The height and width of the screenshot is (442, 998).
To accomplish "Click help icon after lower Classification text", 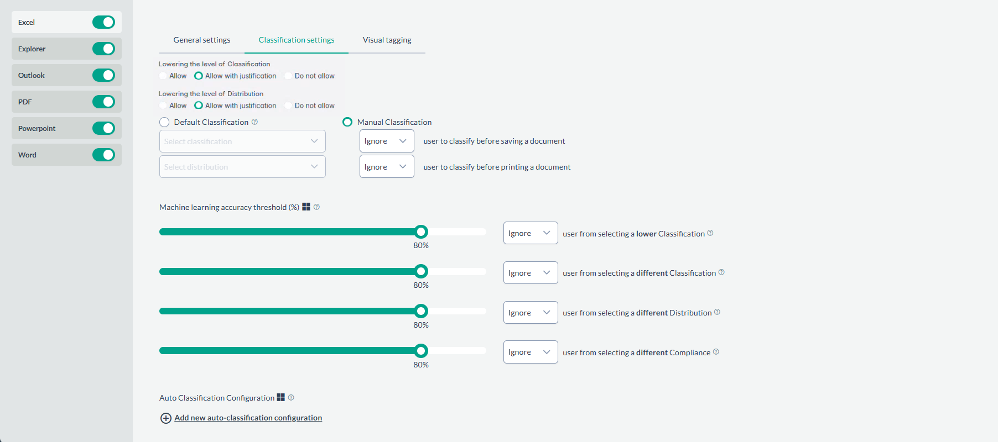I will [710, 233].
